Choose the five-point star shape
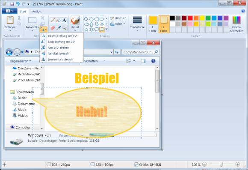The height and width of the screenshot is (170, 248). tap(86, 30)
